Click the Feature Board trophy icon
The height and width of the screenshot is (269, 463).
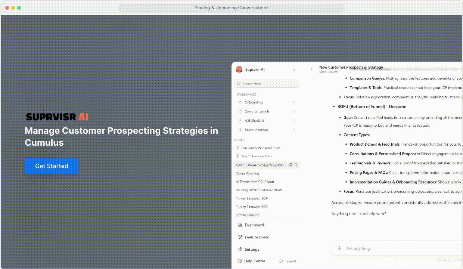click(x=240, y=237)
